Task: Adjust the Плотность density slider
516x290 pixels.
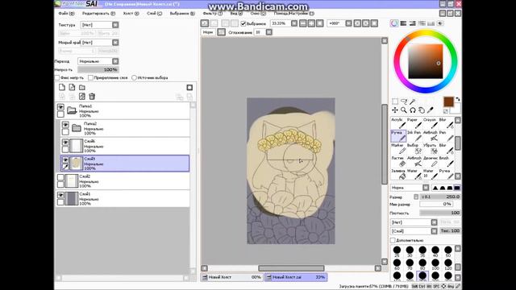Action: coord(440,213)
